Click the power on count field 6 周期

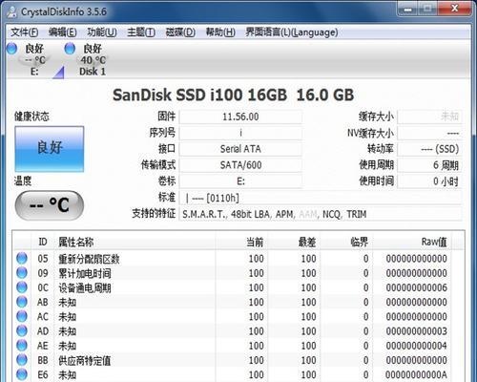(x=429, y=165)
